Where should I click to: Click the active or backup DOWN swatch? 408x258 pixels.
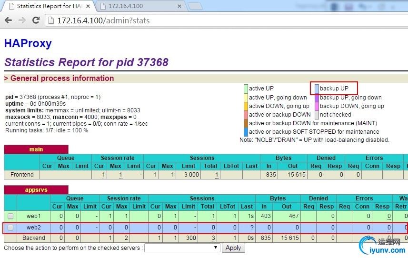point(246,114)
